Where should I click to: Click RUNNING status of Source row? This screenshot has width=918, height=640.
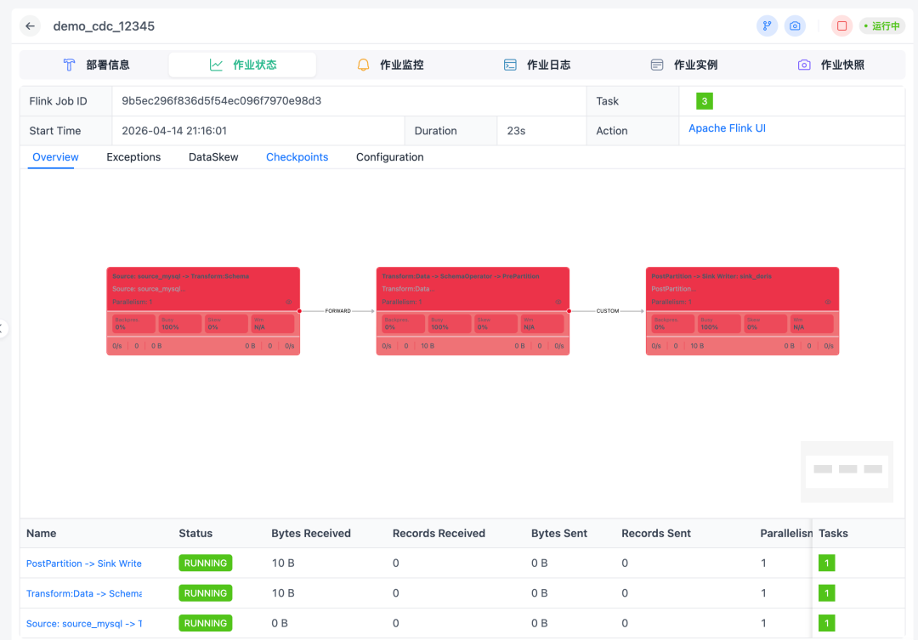point(206,624)
